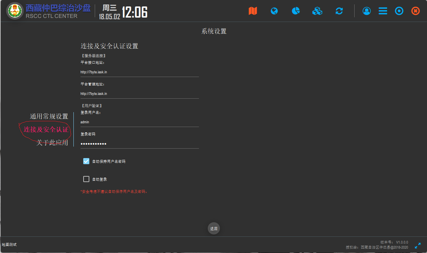
Task: Click the globe icon in header
Action: point(274,11)
